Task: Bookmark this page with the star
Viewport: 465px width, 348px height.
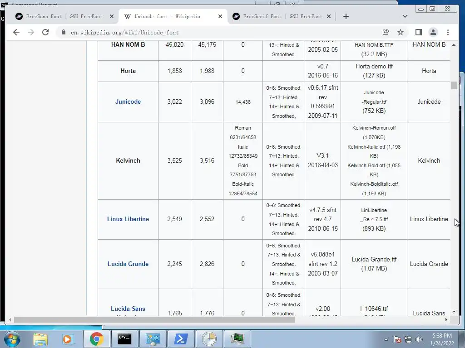Action: pyautogui.click(x=401, y=32)
